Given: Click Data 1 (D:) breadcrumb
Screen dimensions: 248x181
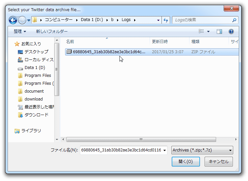Looking at the screenshot, I should click(x=92, y=20).
